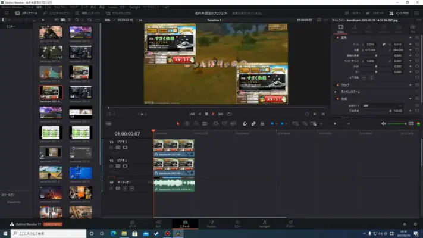Activate the dynamic trim mode tool
The width and height of the screenshot is (423, 238).
196,124
